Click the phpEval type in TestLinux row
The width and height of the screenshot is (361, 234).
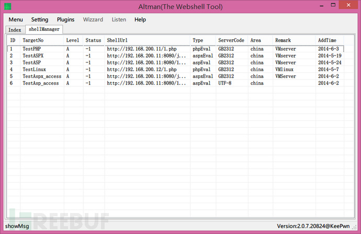201,70
